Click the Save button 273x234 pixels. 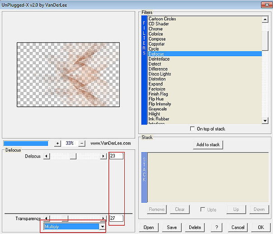[x=172, y=228]
